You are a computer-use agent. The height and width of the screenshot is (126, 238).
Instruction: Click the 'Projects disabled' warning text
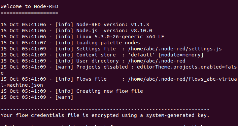click(102, 67)
